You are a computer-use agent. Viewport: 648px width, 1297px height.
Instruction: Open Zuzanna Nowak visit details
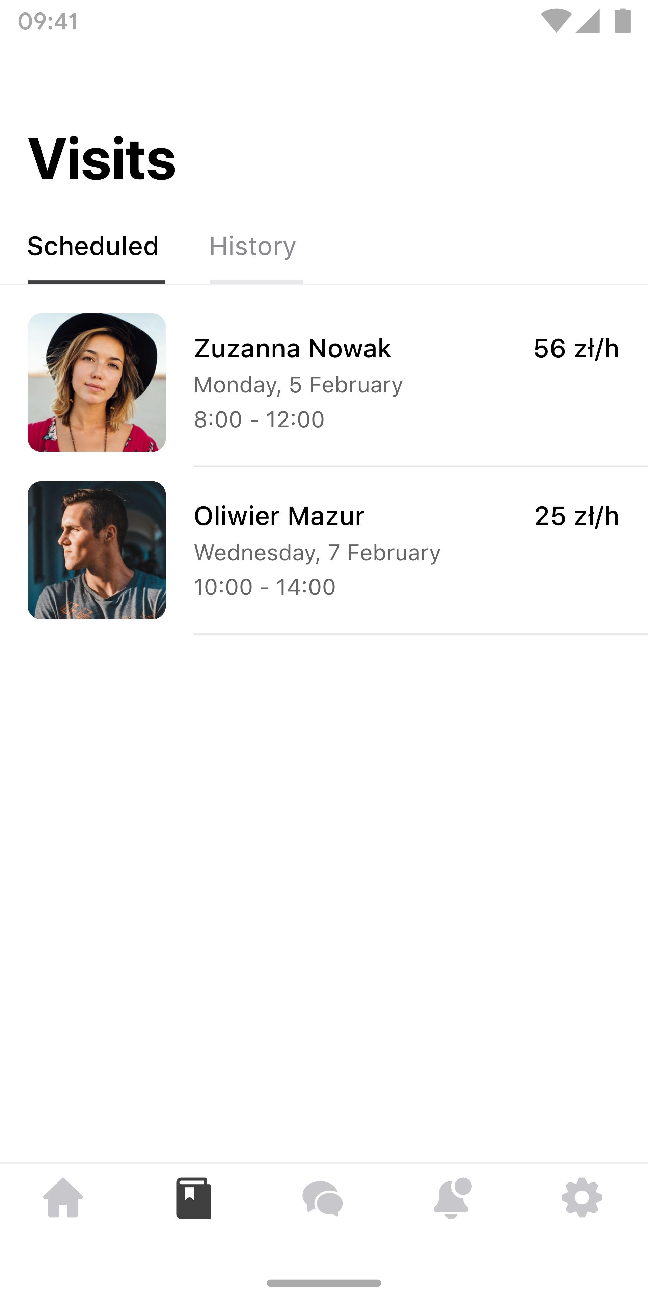tap(323, 382)
